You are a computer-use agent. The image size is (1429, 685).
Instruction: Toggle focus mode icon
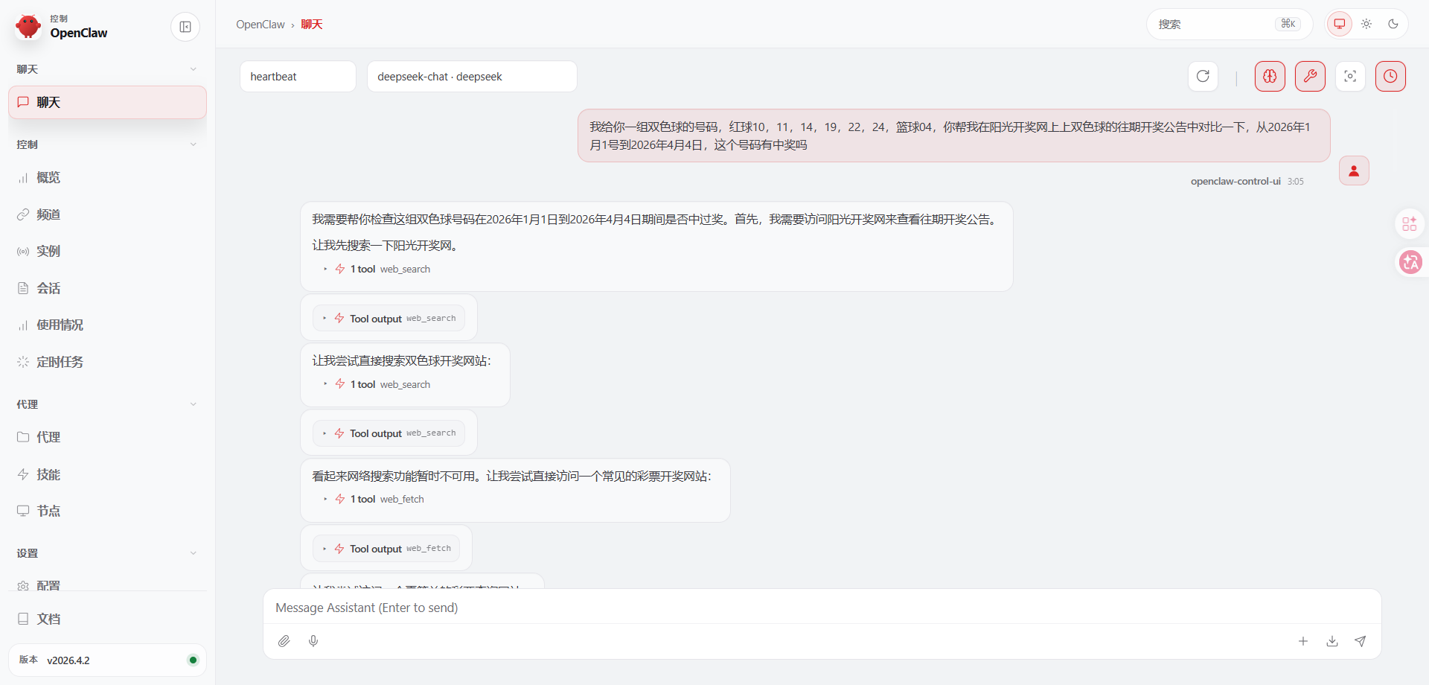[x=1350, y=76]
